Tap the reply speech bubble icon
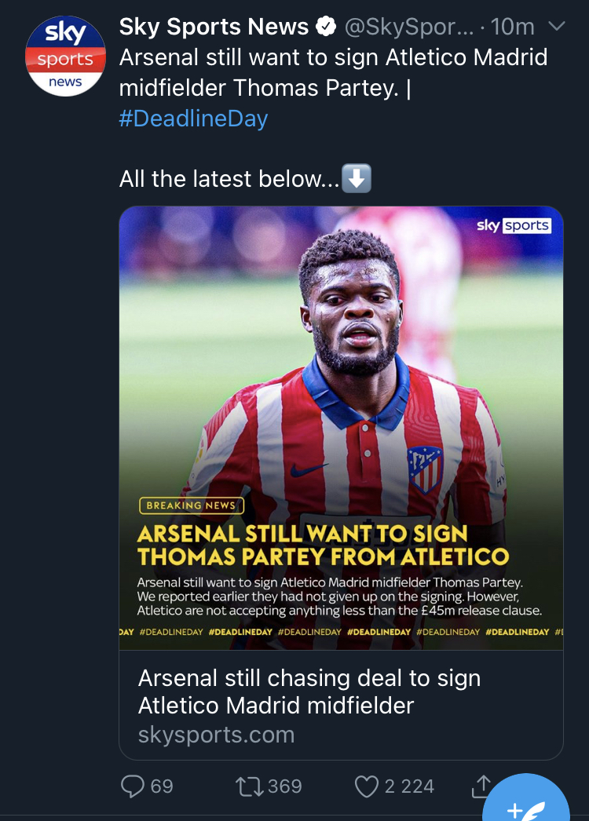This screenshot has height=821, width=589. pos(133,786)
